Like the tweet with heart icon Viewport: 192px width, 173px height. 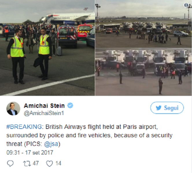coord(49,163)
